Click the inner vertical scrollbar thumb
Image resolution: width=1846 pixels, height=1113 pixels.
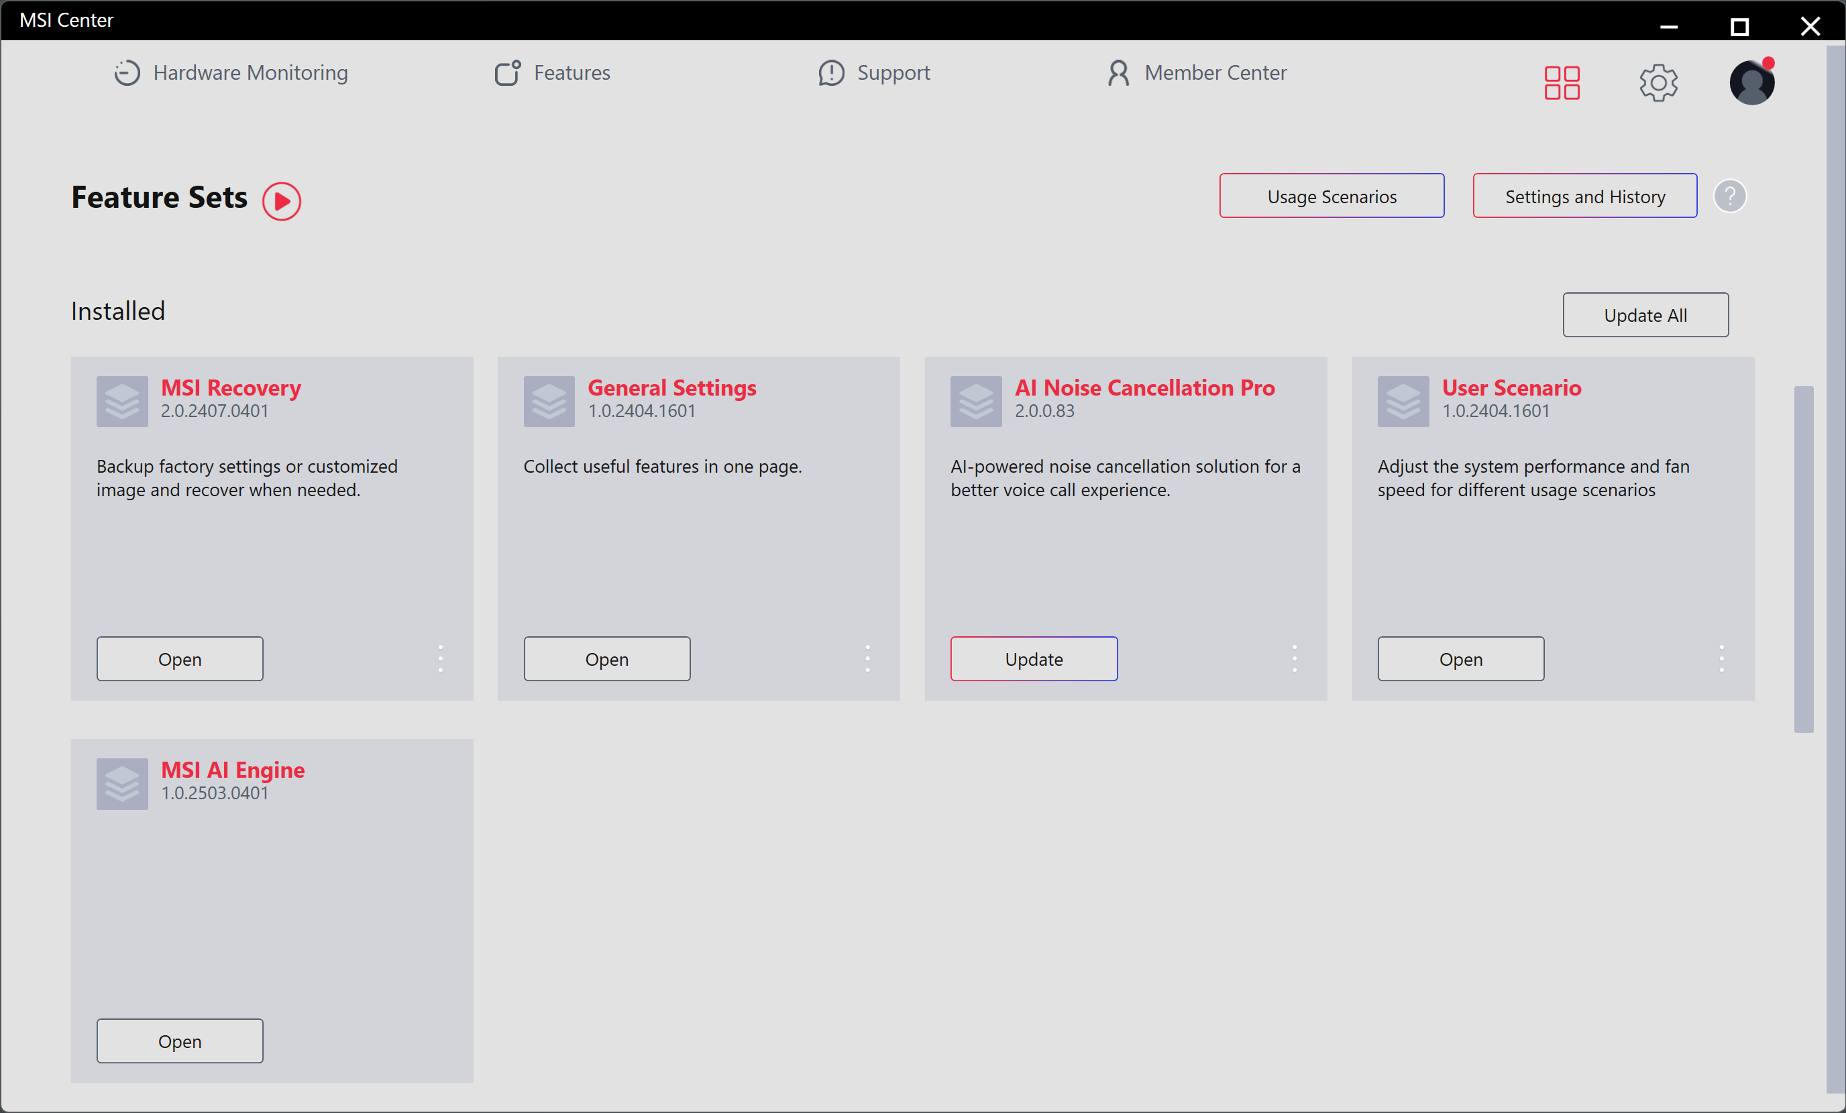click(1803, 559)
